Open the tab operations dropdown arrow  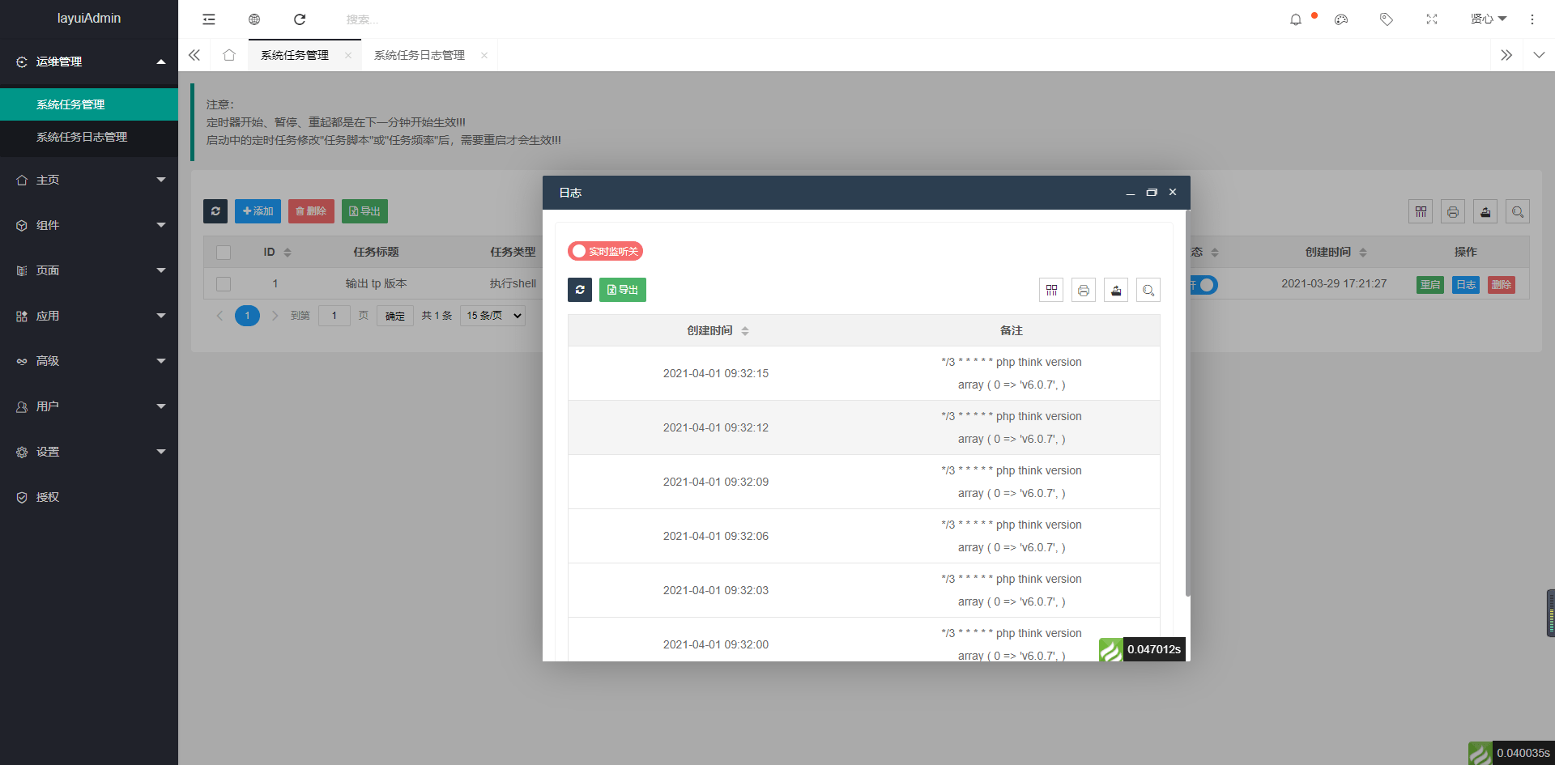[x=1539, y=55]
